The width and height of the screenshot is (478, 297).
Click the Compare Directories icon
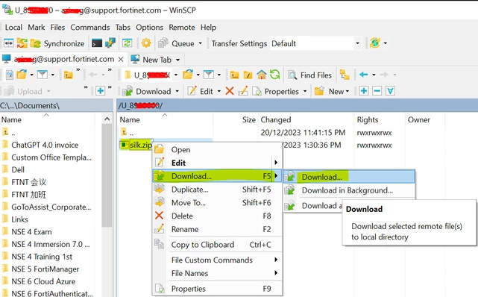pos(8,43)
